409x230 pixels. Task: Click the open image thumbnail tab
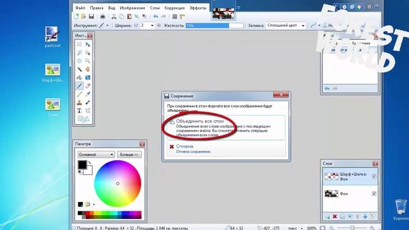[223, 13]
